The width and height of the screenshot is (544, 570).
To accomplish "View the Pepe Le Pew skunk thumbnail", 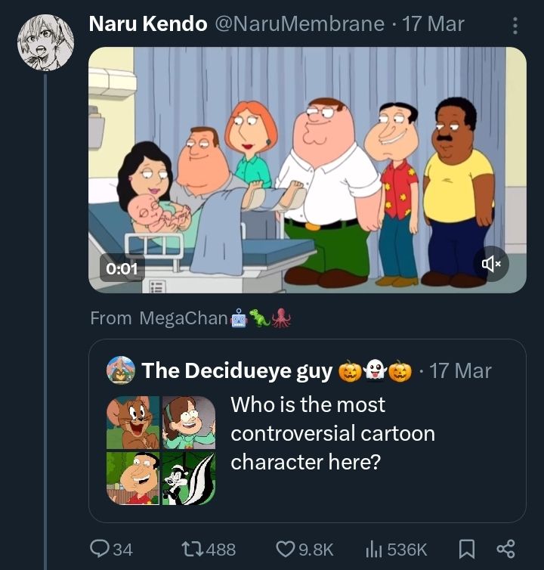I will (188, 478).
